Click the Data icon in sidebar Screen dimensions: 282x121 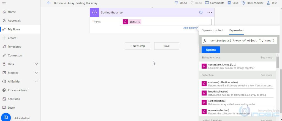point(4,64)
